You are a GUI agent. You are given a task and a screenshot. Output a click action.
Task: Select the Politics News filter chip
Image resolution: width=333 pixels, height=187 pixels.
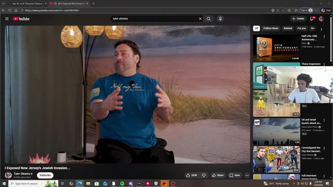pos(271,28)
